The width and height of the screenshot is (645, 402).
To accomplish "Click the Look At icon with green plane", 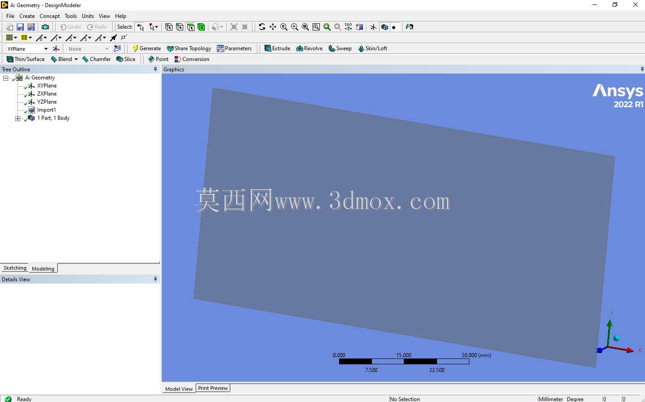I will (409, 27).
